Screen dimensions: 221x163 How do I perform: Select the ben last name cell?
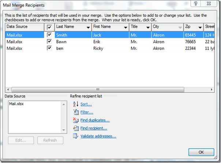(x=73, y=48)
